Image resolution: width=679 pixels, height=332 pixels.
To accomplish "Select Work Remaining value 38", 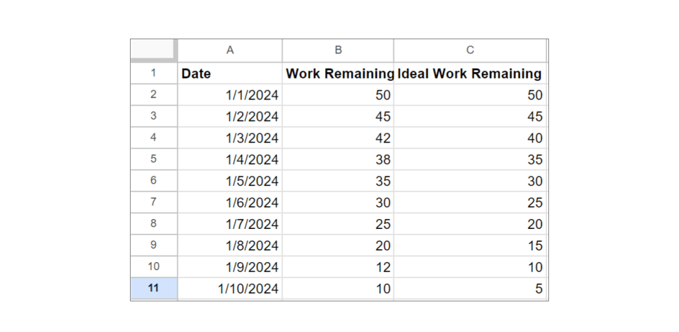I will pos(338,160).
